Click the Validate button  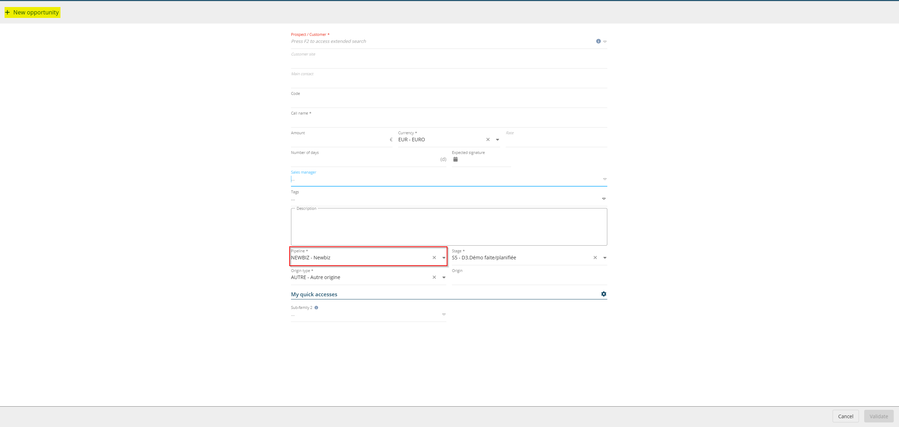pos(879,416)
